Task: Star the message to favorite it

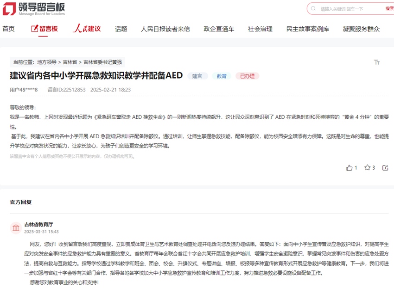Action: (368, 168)
